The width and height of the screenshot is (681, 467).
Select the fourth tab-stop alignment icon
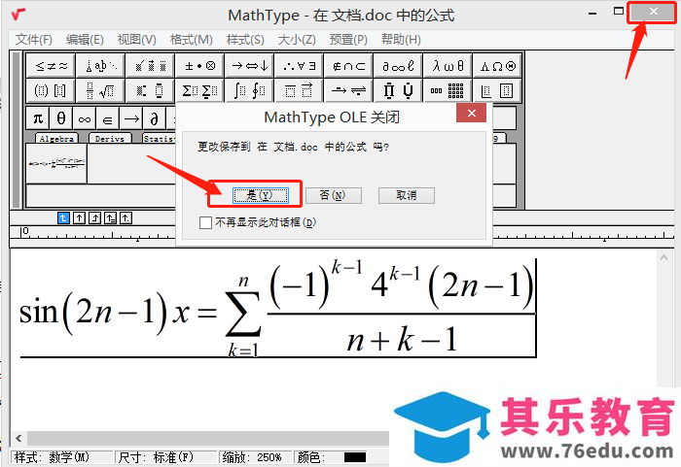tap(110, 217)
